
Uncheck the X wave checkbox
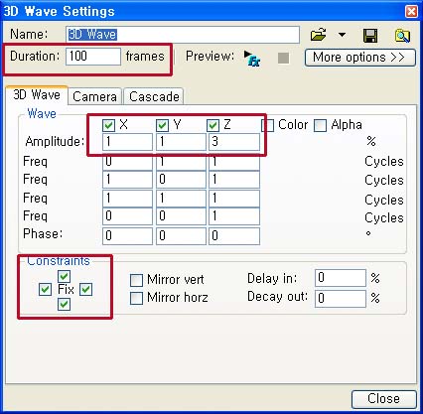108,125
